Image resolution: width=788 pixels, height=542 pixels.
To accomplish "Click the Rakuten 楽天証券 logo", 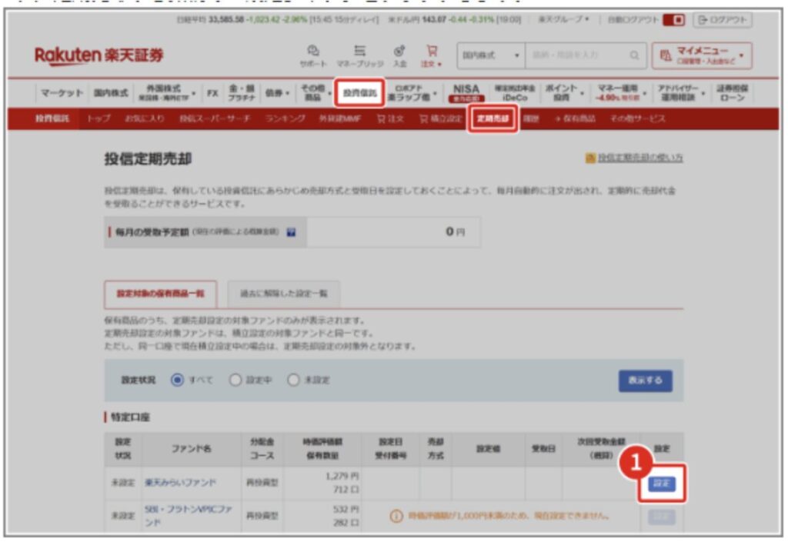I will click(x=98, y=55).
